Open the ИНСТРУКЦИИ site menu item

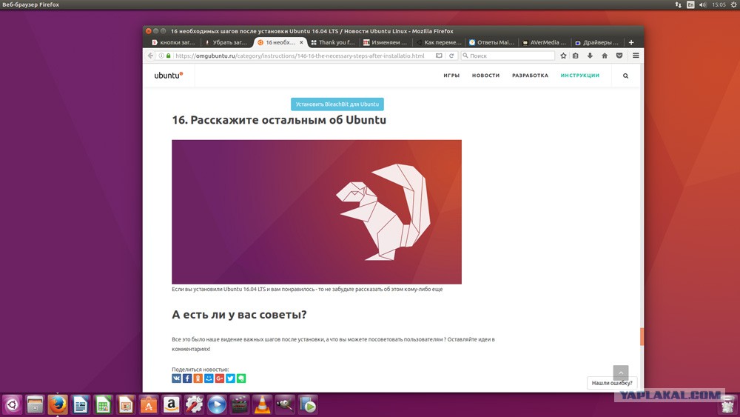[580, 76]
